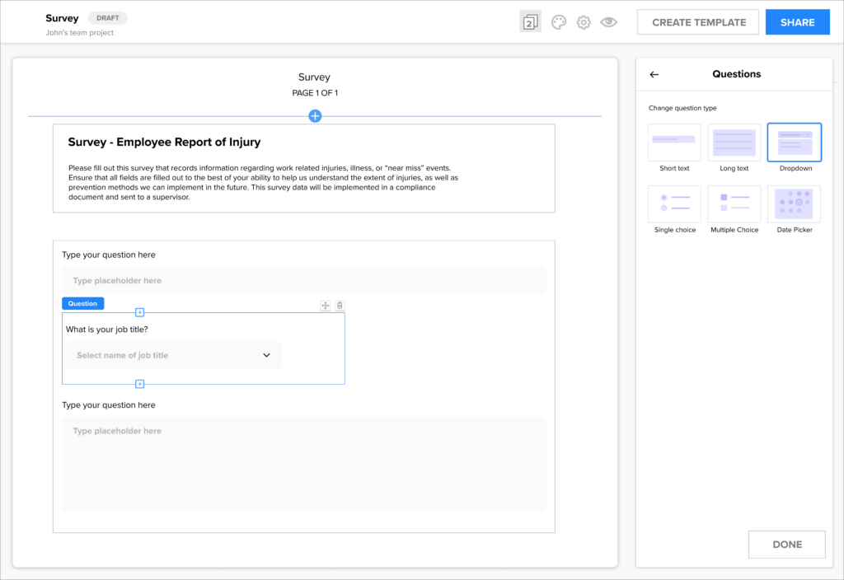844x580 pixels.
Task: Select the Long text question type
Action: tap(734, 143)
